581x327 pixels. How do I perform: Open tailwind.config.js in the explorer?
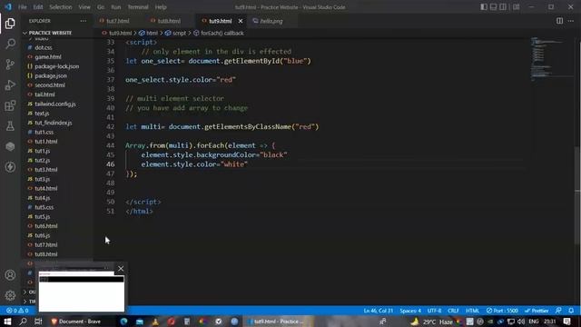tap(55, 104)
